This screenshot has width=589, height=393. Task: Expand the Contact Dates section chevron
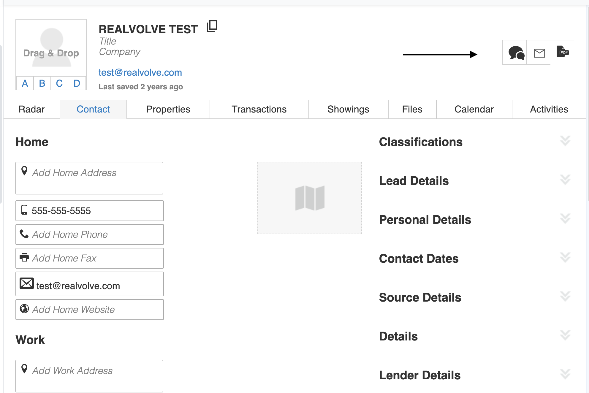(565, 258)
